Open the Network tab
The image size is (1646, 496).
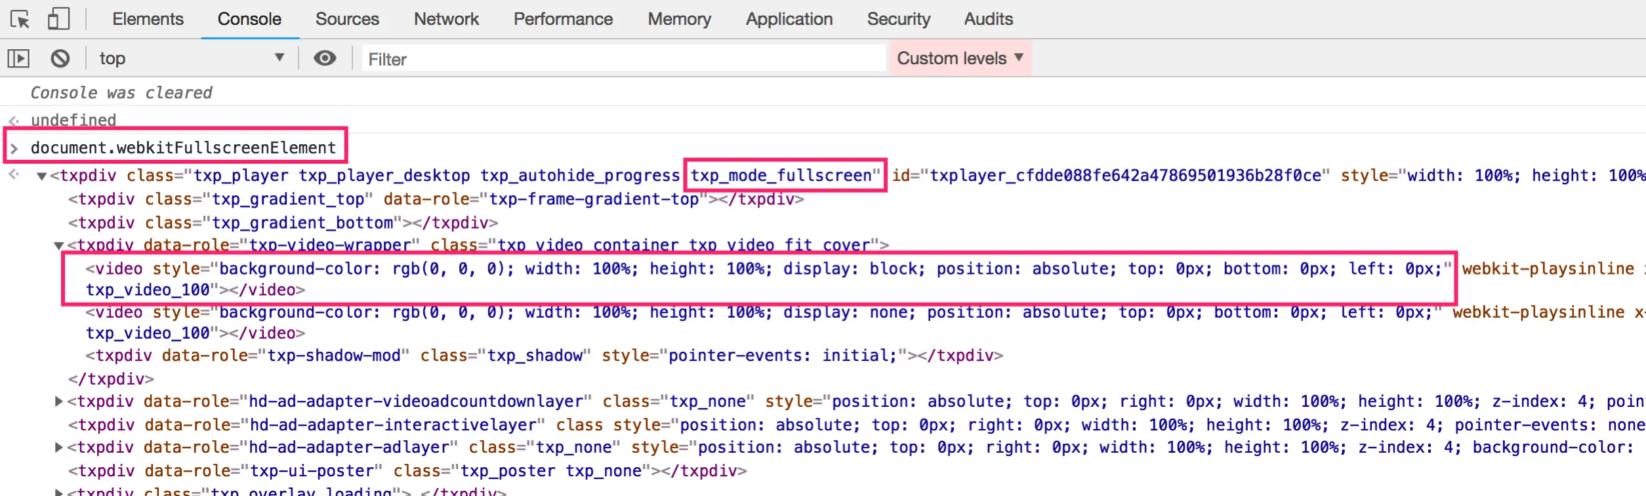click(x=446, y=19)
